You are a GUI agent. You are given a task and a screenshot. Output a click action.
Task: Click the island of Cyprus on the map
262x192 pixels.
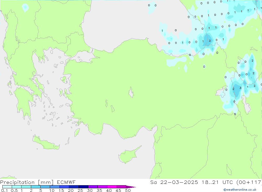[x=128, y=156]
